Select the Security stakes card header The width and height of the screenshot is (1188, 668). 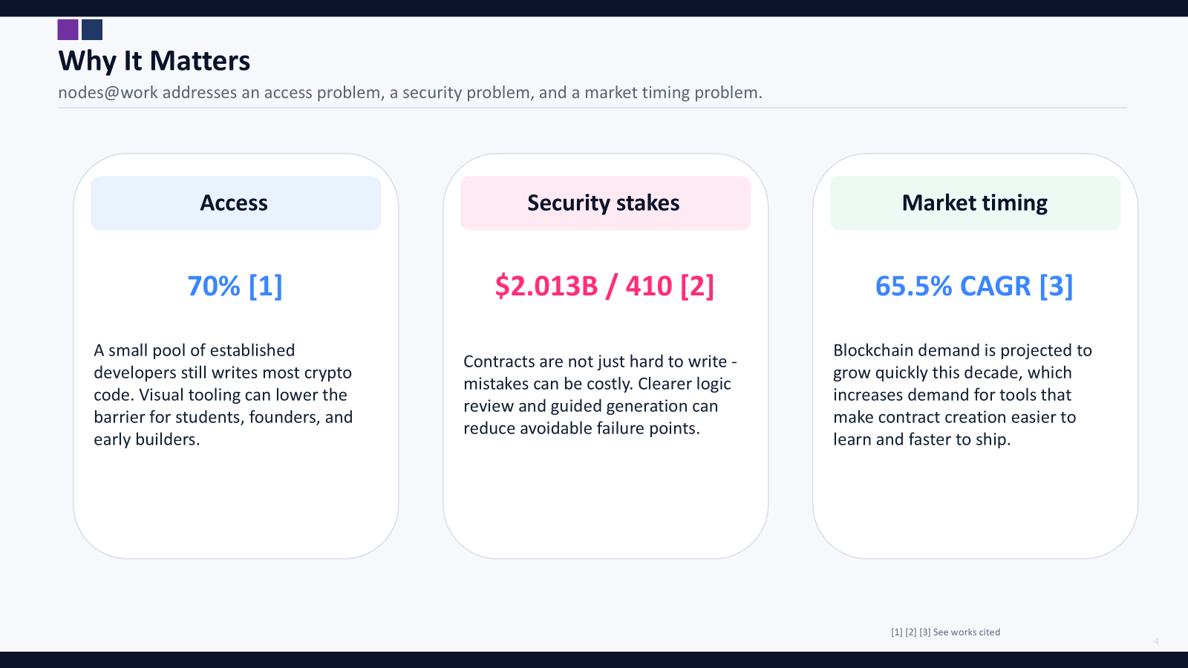(605, 203)
